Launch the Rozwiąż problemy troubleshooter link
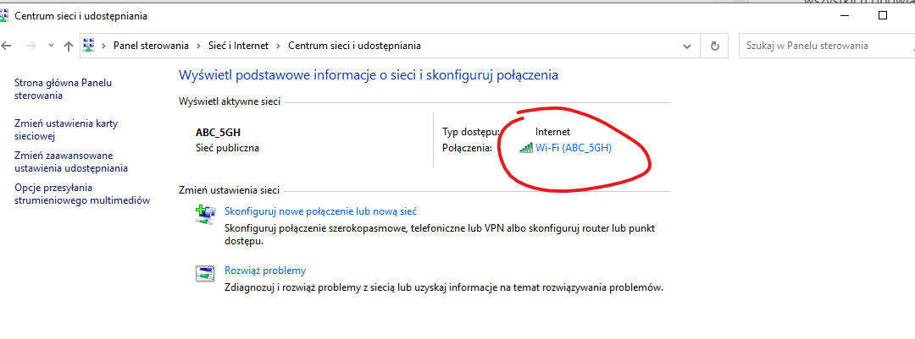This screenshot has height=339, width=915. pyautogui.click(x=264, y=271)
